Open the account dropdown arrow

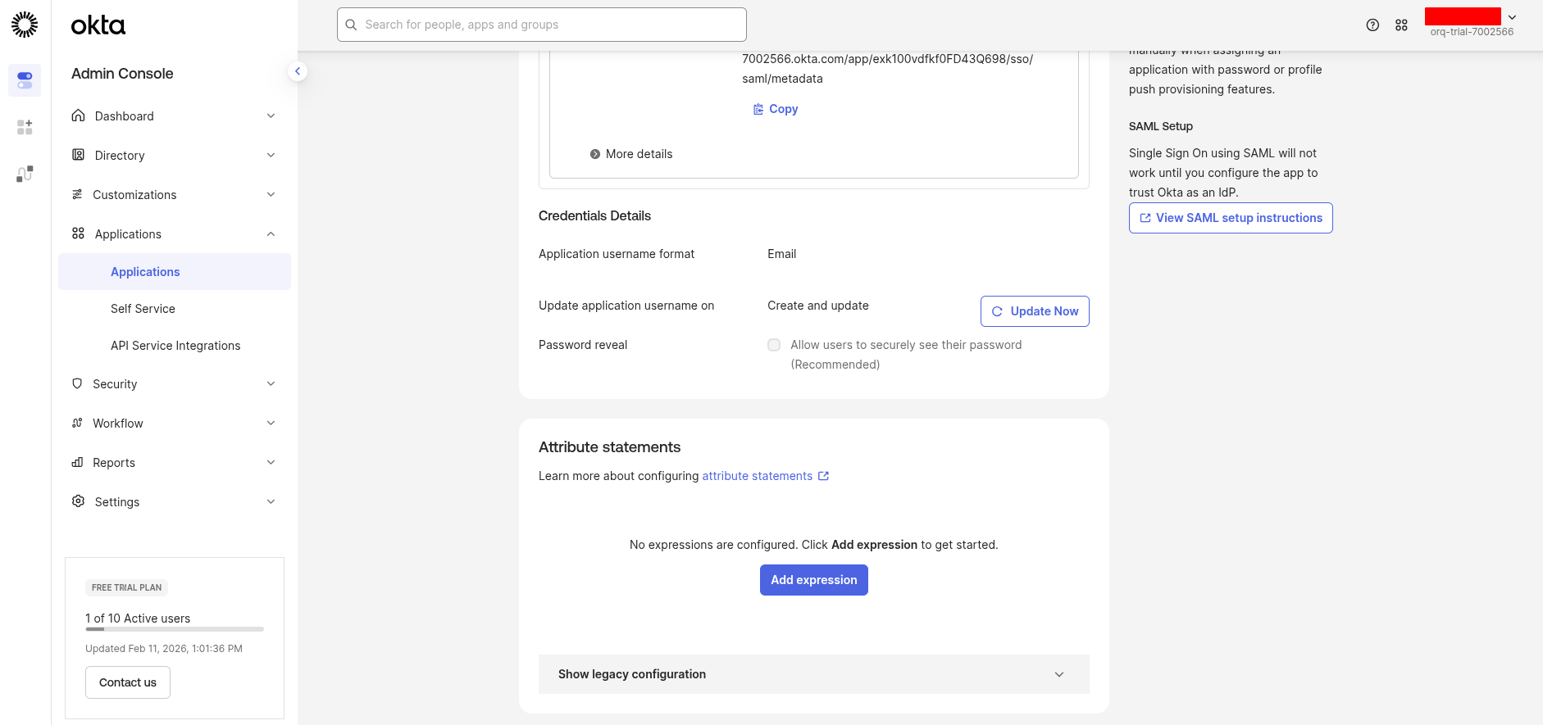click(x=1512, y=17)
